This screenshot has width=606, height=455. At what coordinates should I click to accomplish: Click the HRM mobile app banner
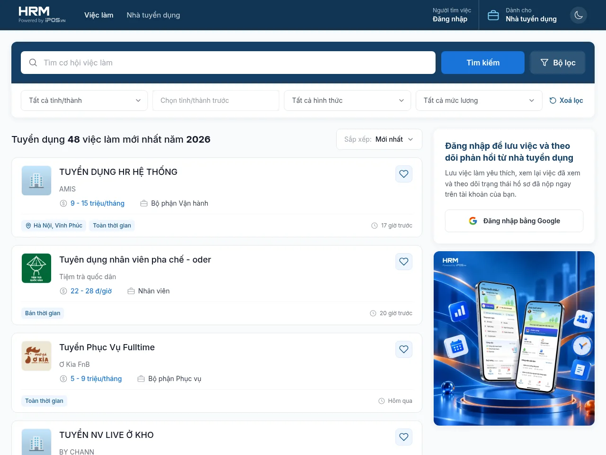[514, 338]
